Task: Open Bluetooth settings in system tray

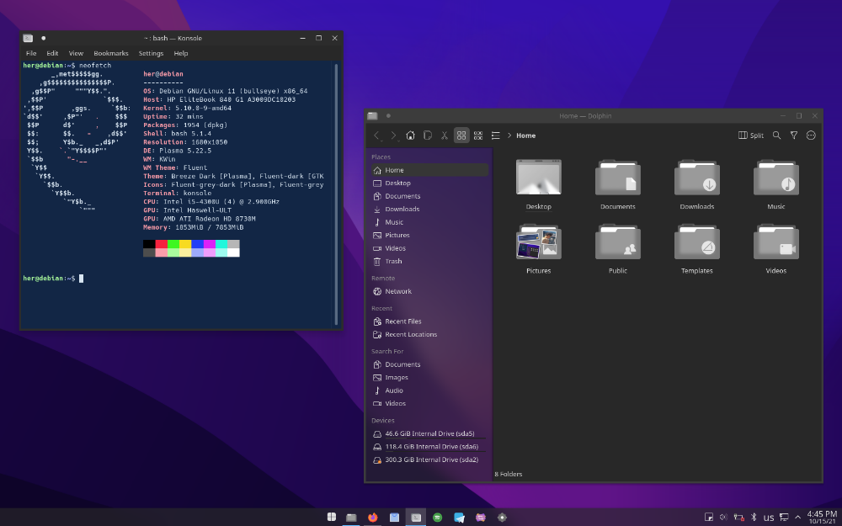Action: [754, 518]
